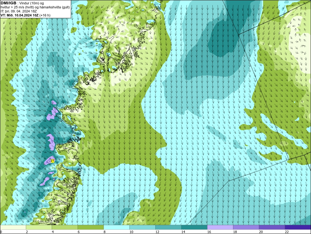The height and width of the screenshot is (234, 311).
Task: Click the hviður > 25 m/s legend line
Action: pyautogui.click(x=35, y=7)
